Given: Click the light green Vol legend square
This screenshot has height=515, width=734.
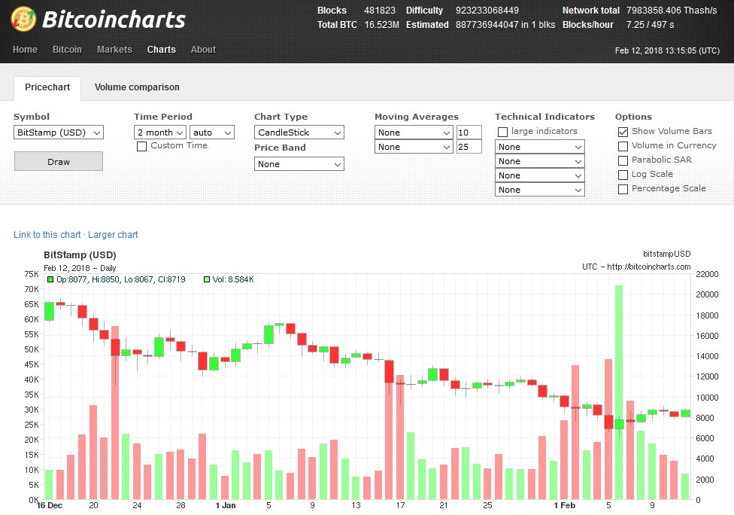Looking at the screenshot, I should click(206, 279).
